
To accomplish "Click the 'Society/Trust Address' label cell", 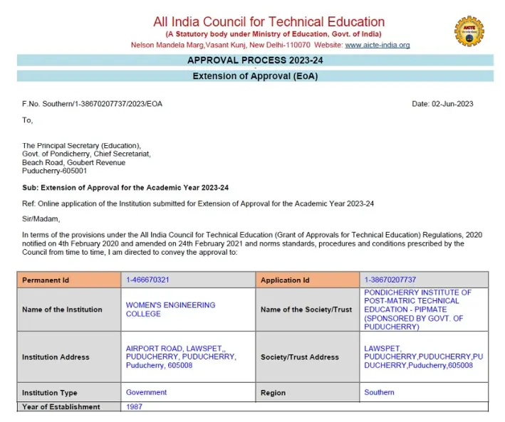I will 308,357.
